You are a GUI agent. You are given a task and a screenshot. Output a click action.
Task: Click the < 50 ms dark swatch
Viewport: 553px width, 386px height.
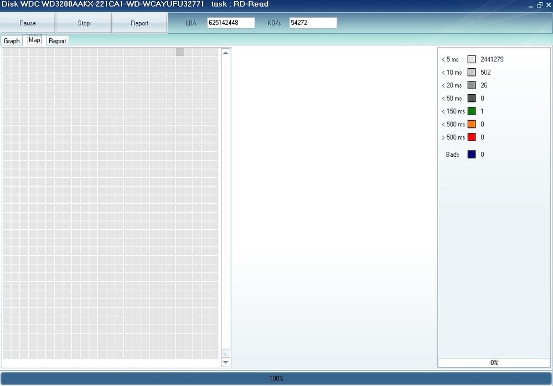[x=472, y=98]
